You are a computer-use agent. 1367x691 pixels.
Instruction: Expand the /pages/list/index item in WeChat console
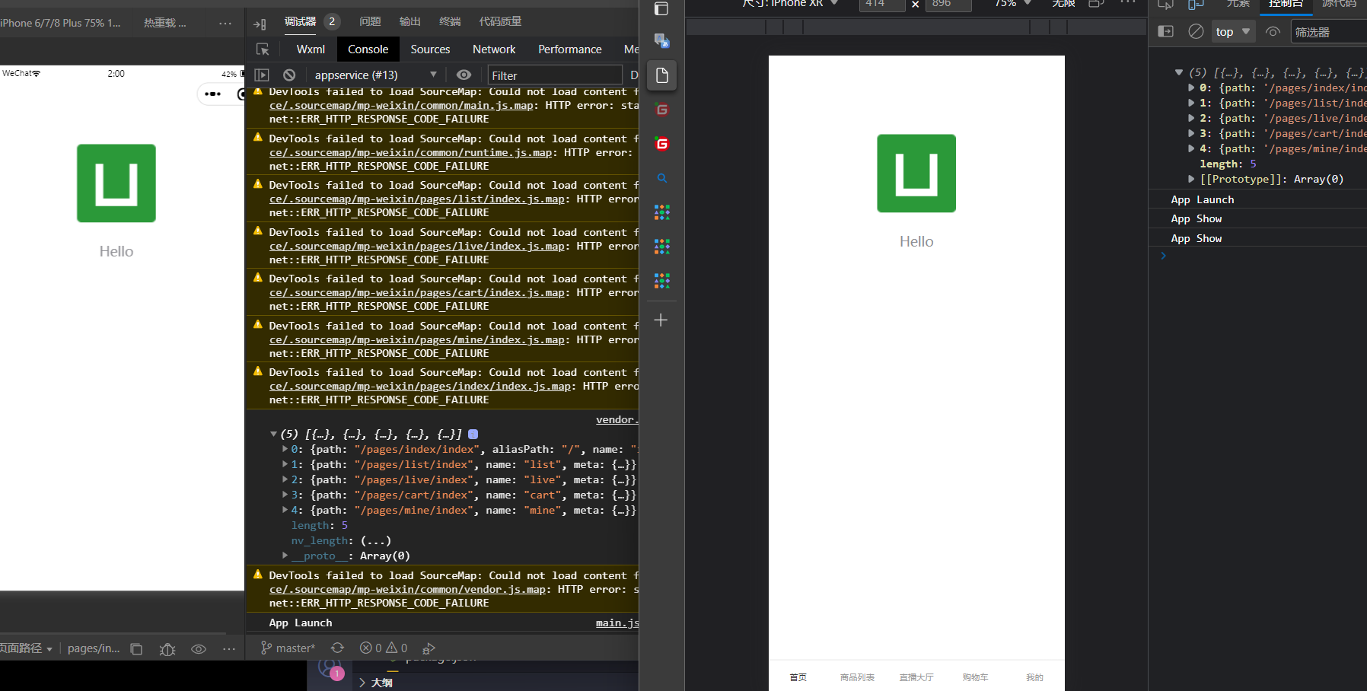coord(285,464)
